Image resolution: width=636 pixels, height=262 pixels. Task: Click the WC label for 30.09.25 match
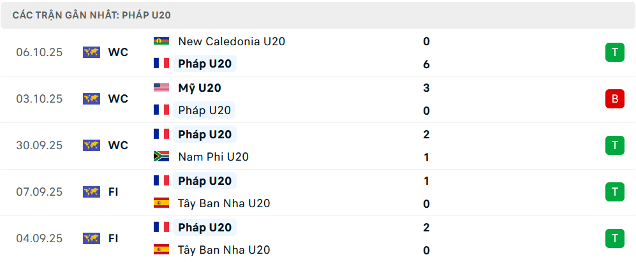point(118,145)
